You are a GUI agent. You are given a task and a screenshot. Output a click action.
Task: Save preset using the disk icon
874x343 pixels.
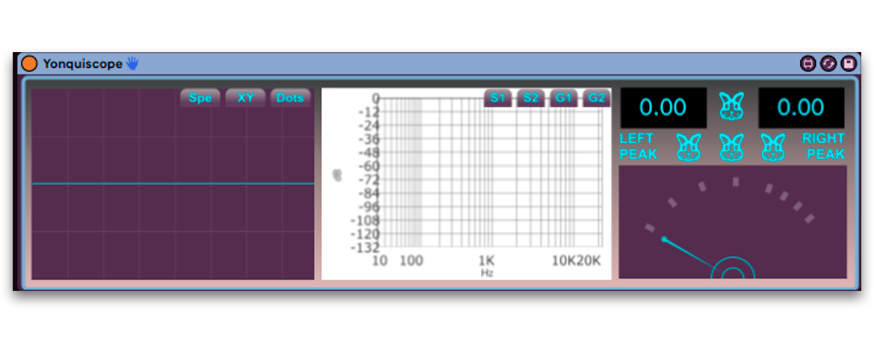[849, 64]
